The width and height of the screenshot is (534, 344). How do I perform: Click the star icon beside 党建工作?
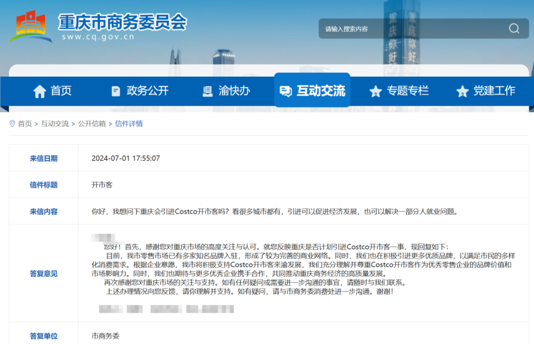(x=462, y=91)
